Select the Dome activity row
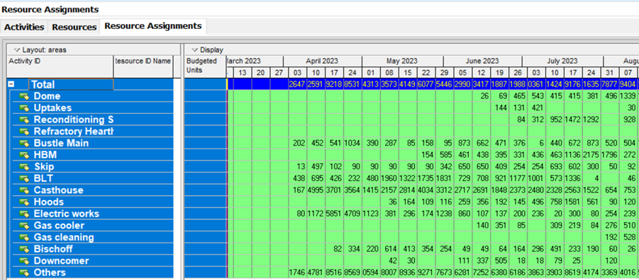The height and width of the screenshot is (280, 639). pyautogui.click(x=91, y=96)
